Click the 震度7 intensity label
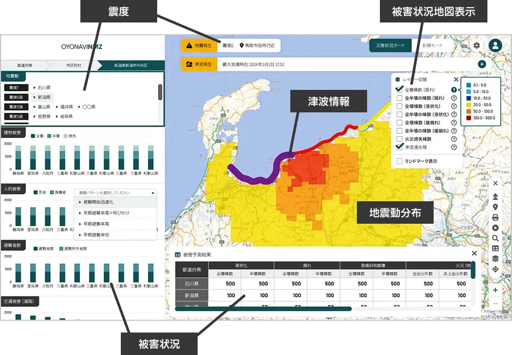This screenshot has height=355, width=512. (x=16, y=88)
